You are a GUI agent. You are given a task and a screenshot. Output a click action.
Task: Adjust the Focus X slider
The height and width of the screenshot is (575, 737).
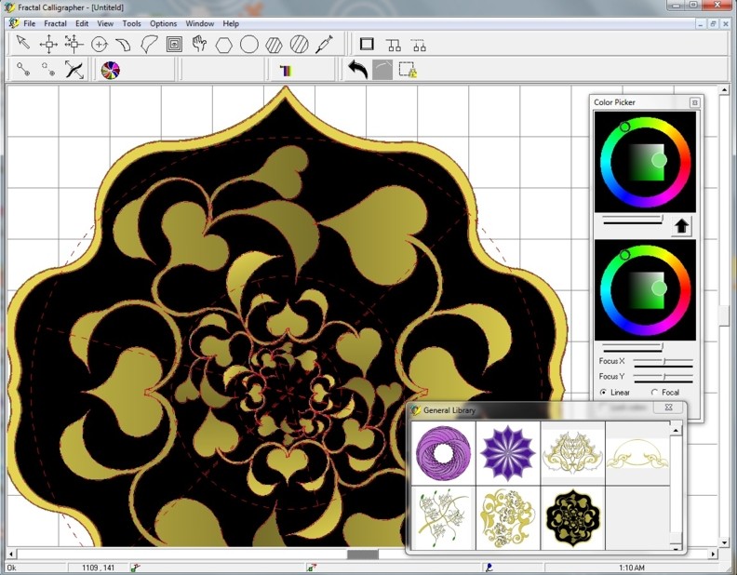(663, 361)
